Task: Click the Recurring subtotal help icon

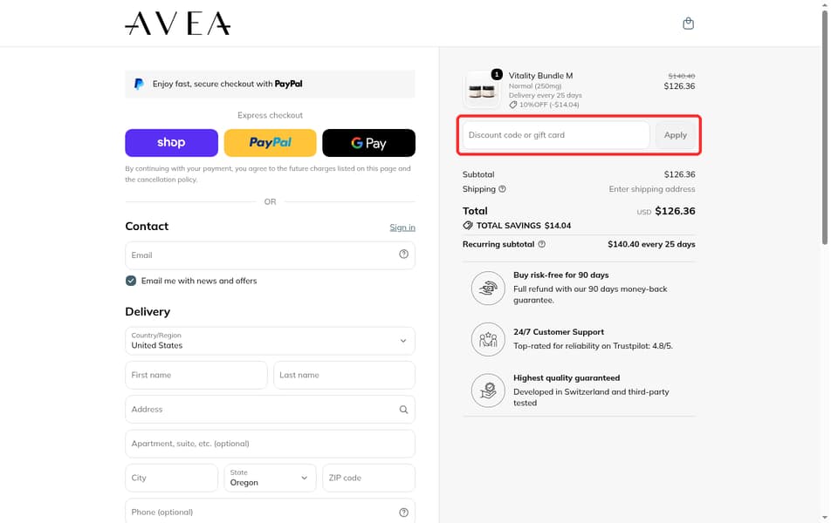Action: tap(541, 244)
